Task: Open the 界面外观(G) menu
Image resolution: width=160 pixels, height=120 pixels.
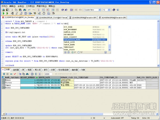Action: pos(41,6)
